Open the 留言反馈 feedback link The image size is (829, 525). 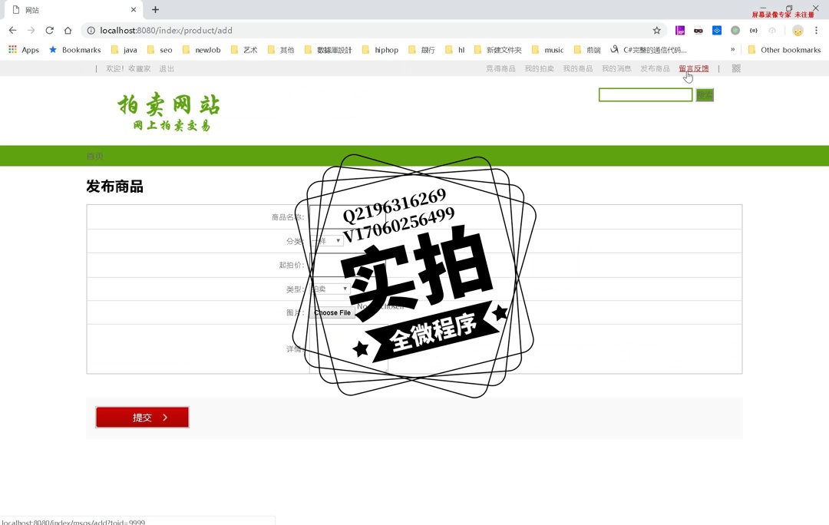point(694,68)
